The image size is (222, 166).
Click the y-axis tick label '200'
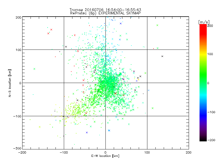18,17
